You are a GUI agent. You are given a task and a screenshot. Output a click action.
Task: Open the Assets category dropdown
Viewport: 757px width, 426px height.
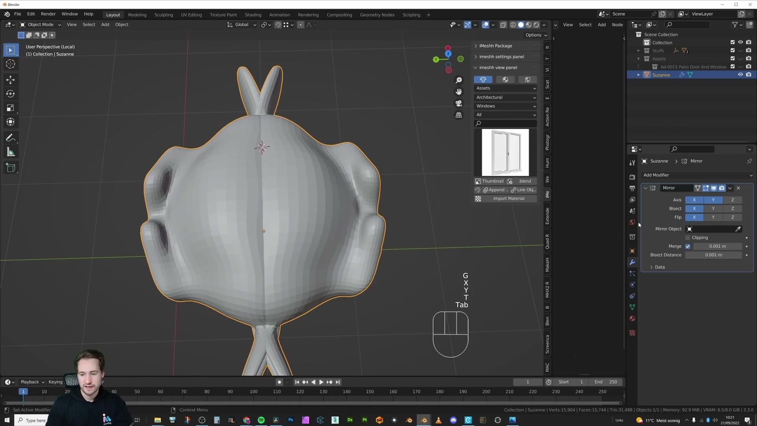[506, 88]
